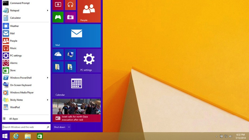
Task: Launch the Camera tile
Action: click(x=70, y=17)
